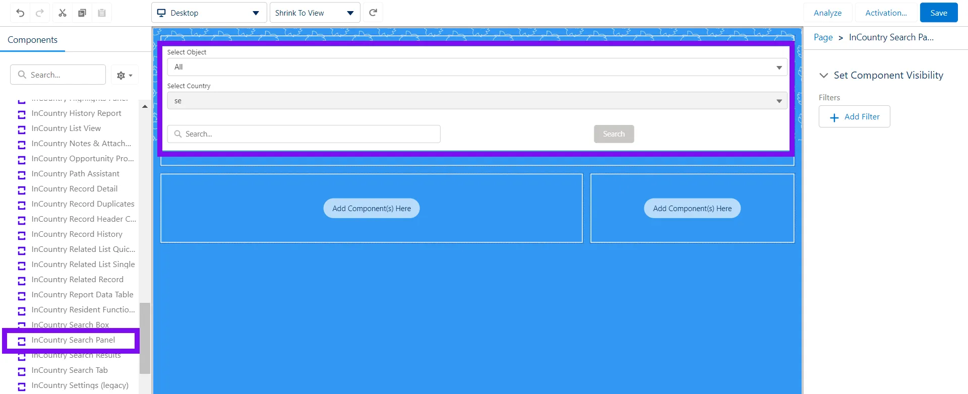This screenshot has height=394, width=968.
Task: Click the refresh icon in toolbar
Action: (x=373, y=13)
